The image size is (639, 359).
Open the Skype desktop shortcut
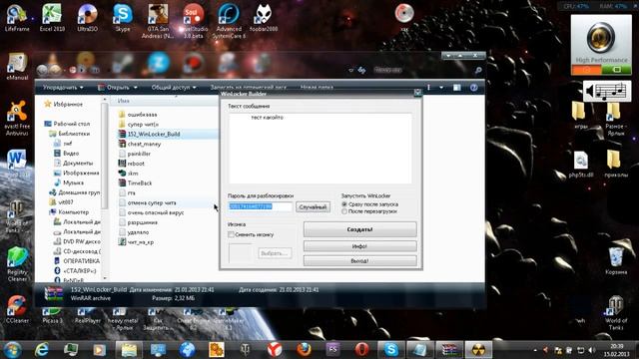(x=123, y=18)
